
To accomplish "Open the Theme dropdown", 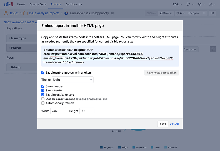I will [x=73, y=80].
